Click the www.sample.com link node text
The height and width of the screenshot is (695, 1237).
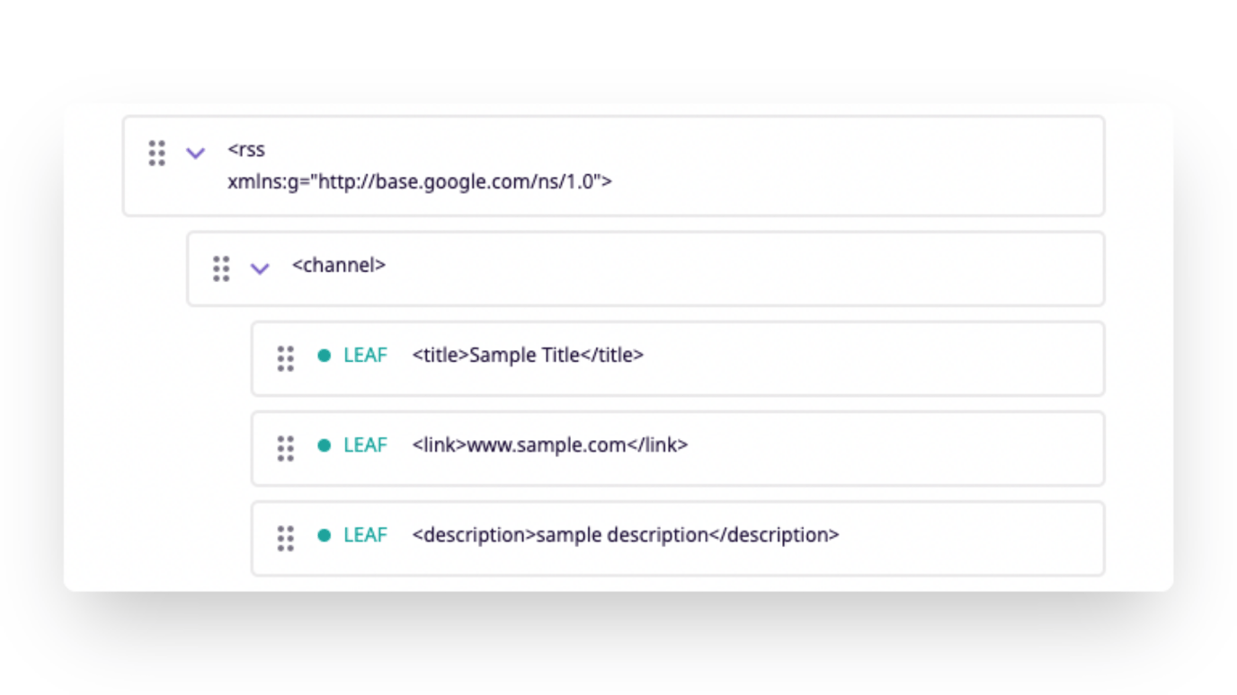(x=551, y=445)
